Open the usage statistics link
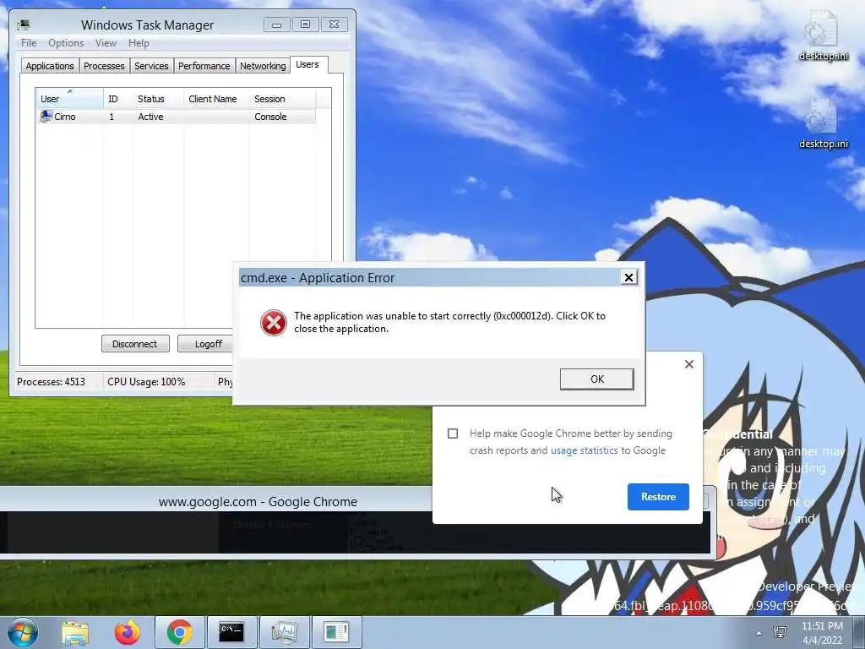 click(x=585, y=450)
